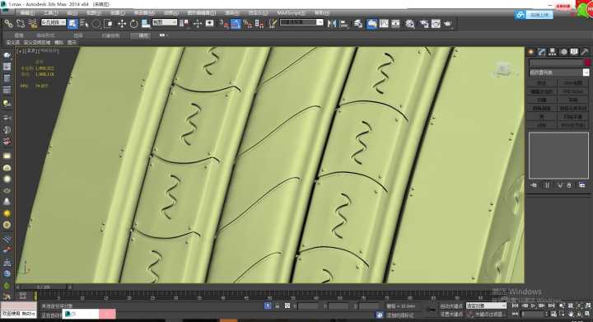Click the Use Pivot Point Center icon
Image resolution: width=593 pixels, height=322 pixels.
coord(184,24)
